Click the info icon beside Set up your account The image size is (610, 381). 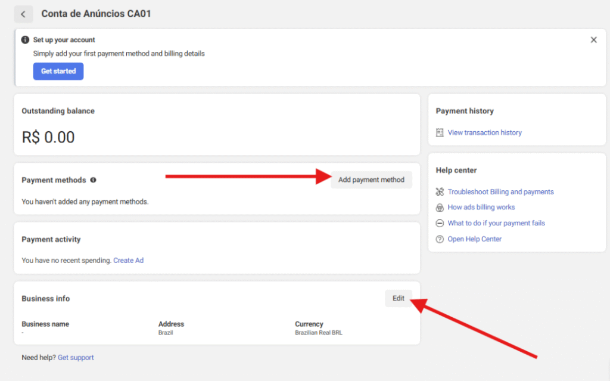pyautogui.click(x=25, y=40)
